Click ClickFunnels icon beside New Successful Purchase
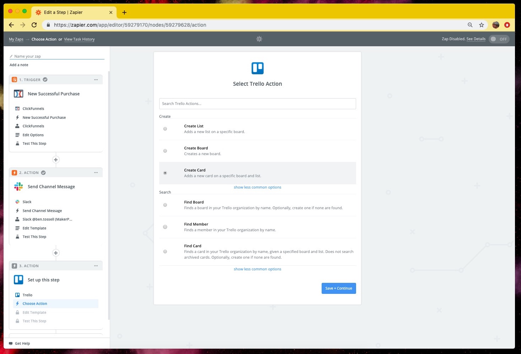This screenshot has width=521, height=354. tap(18, 94)
